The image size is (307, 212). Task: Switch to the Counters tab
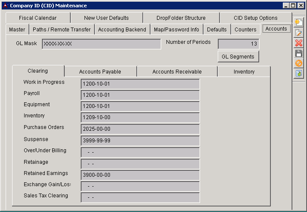coord(245,30)
